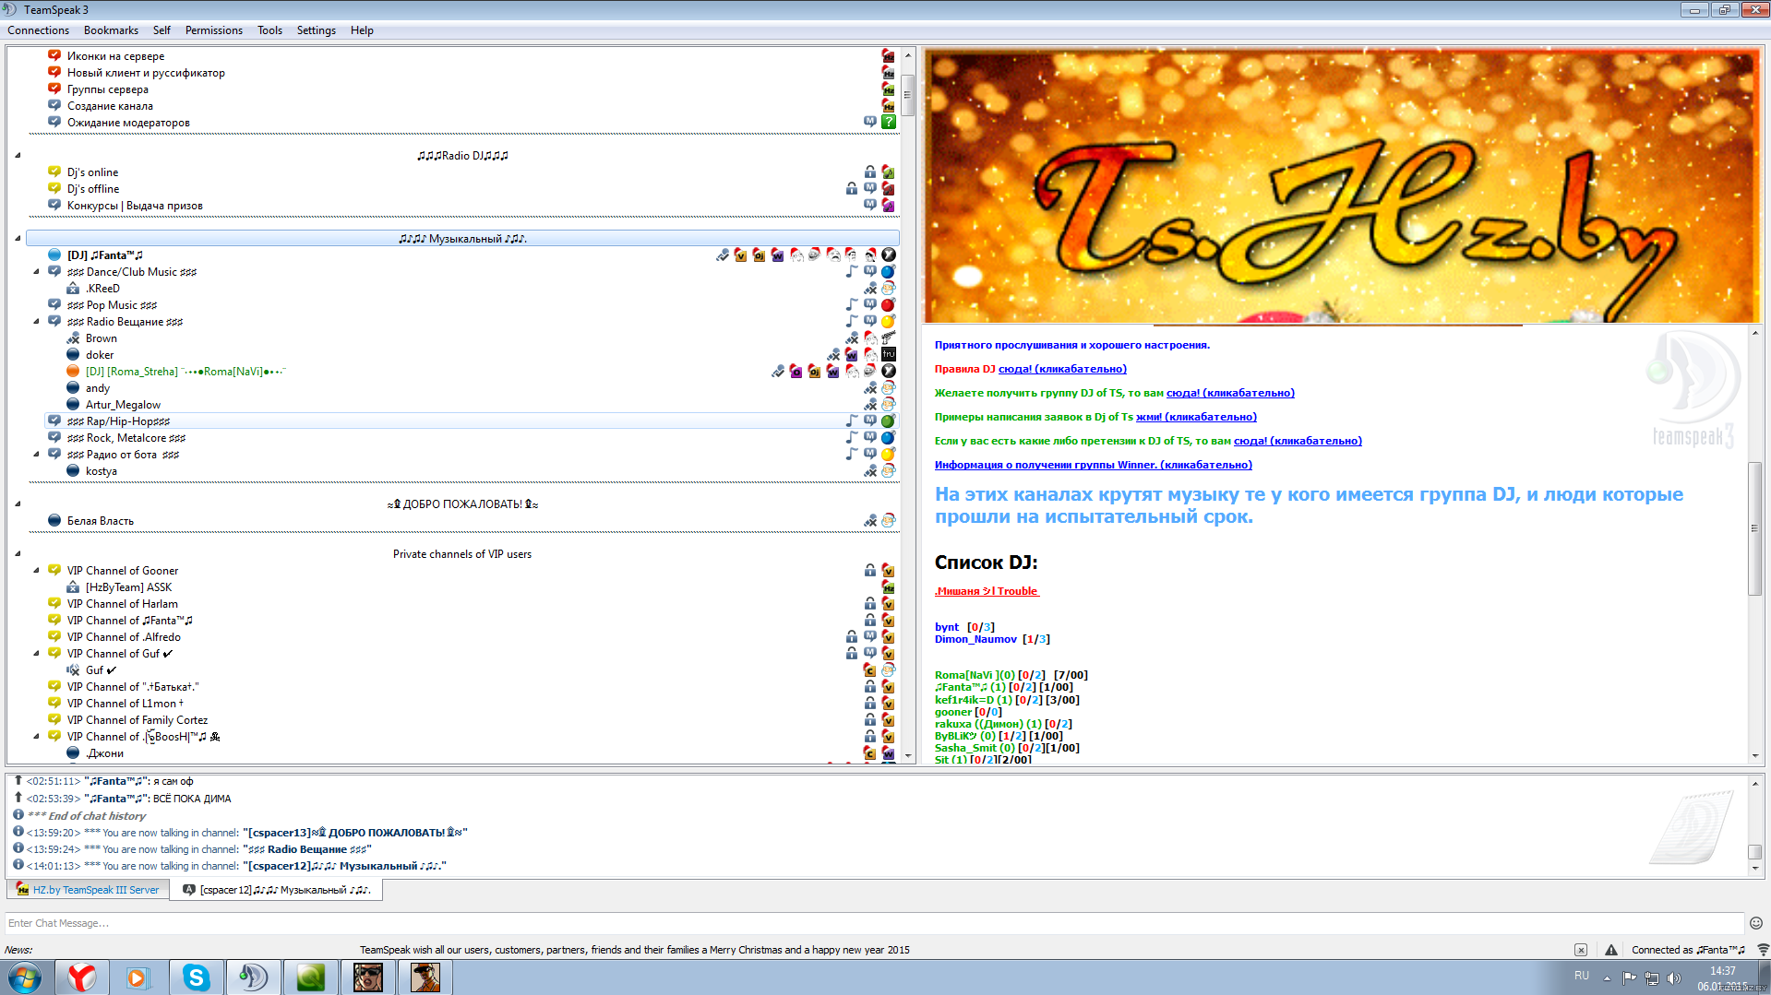1771x995 pixels.
Task: Click the Иконки на сервере channel icon
Action: 54,56
